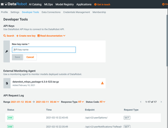Click the Time column header
168x128 pixels.
[x=49, y=110]
